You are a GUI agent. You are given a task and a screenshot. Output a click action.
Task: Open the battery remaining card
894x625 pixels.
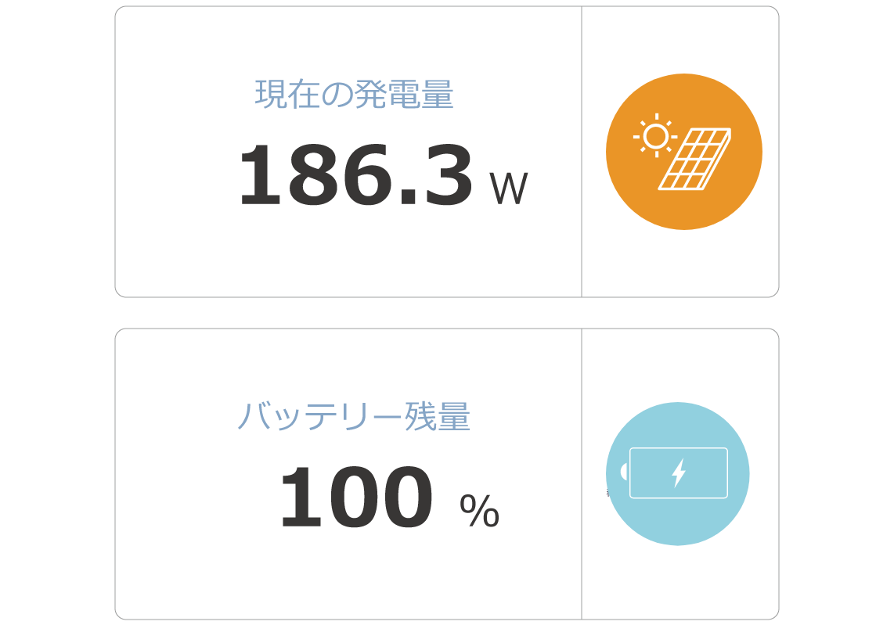tap(447, 474)
